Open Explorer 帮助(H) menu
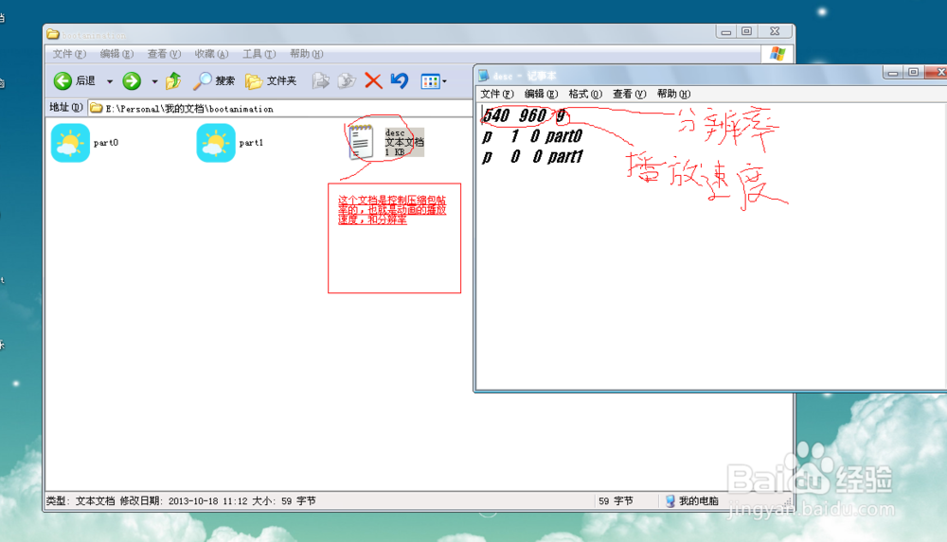 [306, 54]
